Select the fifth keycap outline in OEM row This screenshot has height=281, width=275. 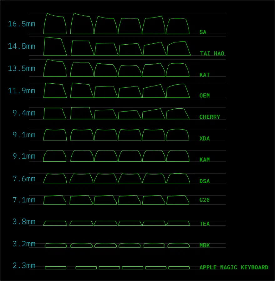click(x=154, y=91)
